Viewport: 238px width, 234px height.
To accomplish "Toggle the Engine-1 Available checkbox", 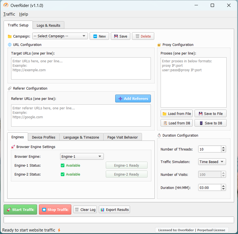I will [x=63, y=165].
